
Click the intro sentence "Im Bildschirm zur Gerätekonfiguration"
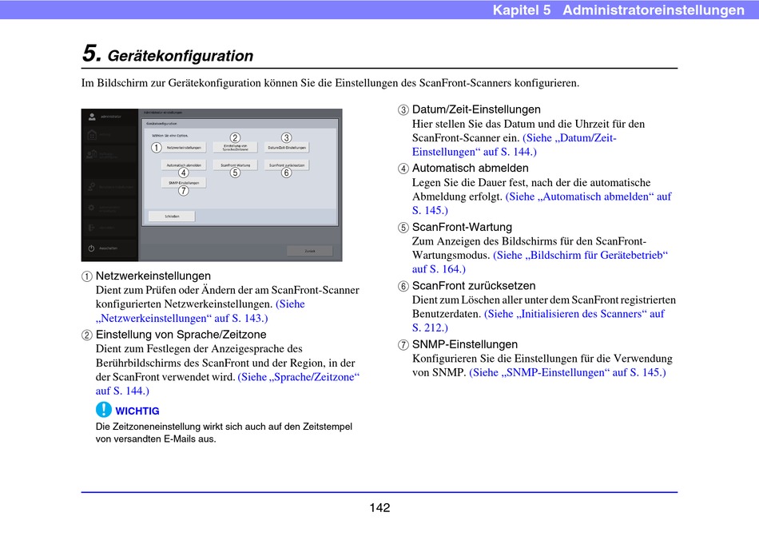click(330, 83)
